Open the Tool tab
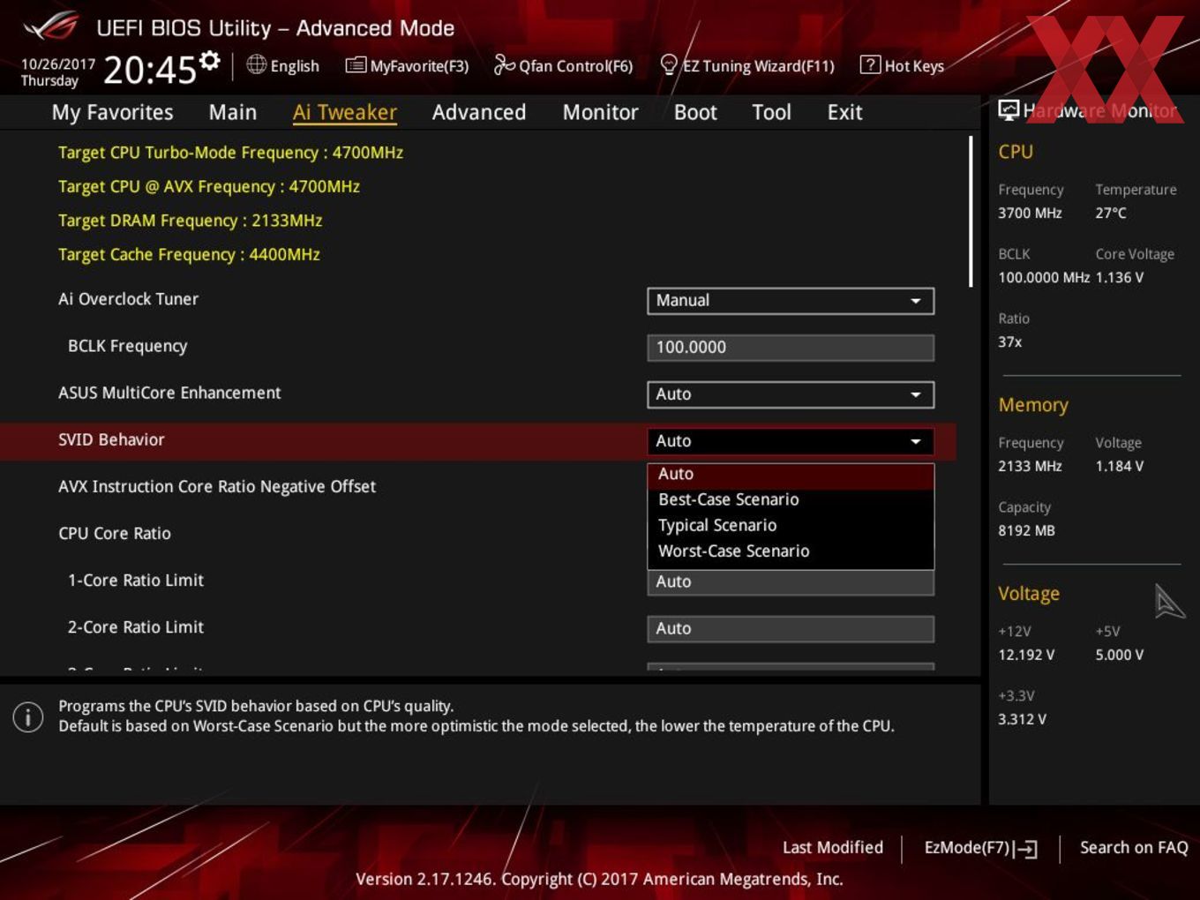The width and height of the screenshot is (1200, 900). pos(771,112)
